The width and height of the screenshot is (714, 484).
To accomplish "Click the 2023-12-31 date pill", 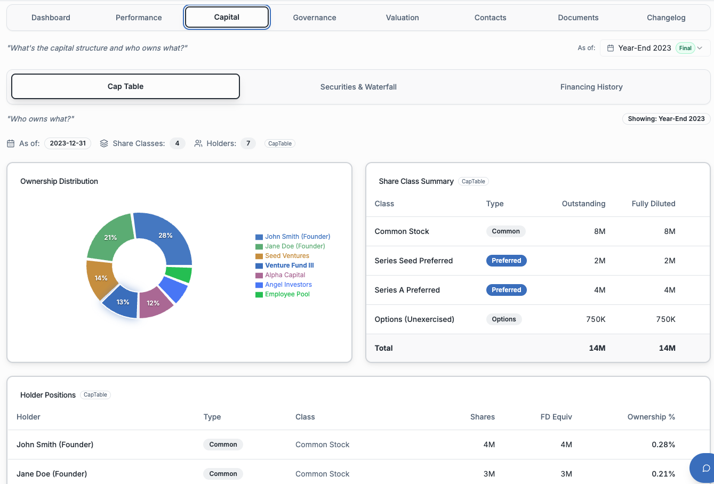I will click(68, 143).
